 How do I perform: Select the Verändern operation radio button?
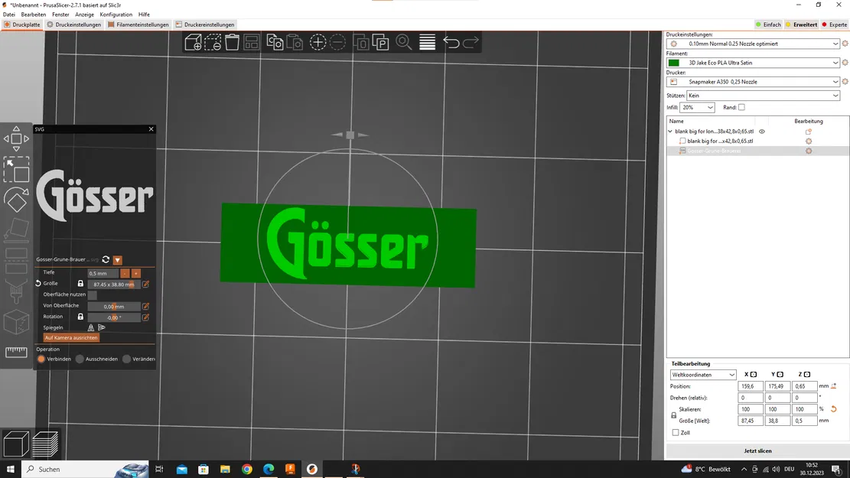[126, 359]
